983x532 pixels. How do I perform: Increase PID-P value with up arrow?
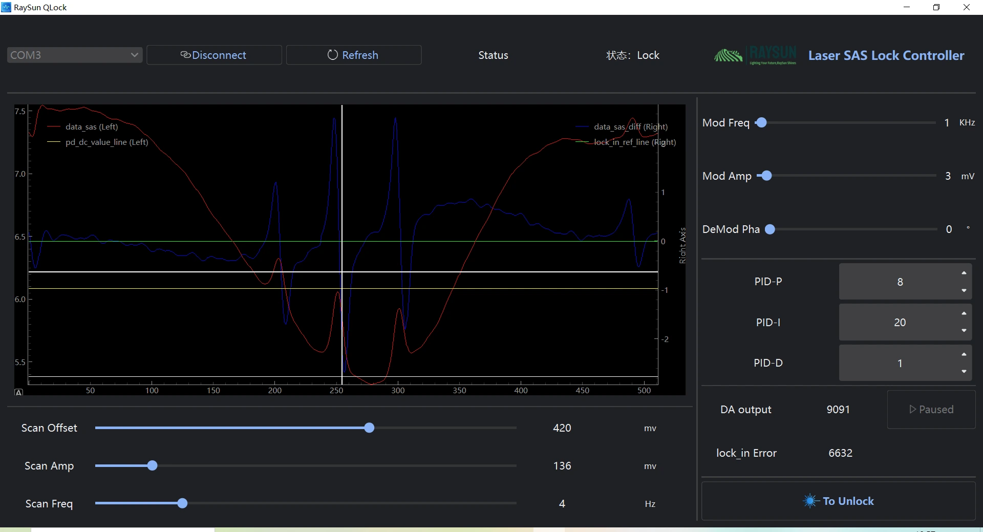click(964, 273)
